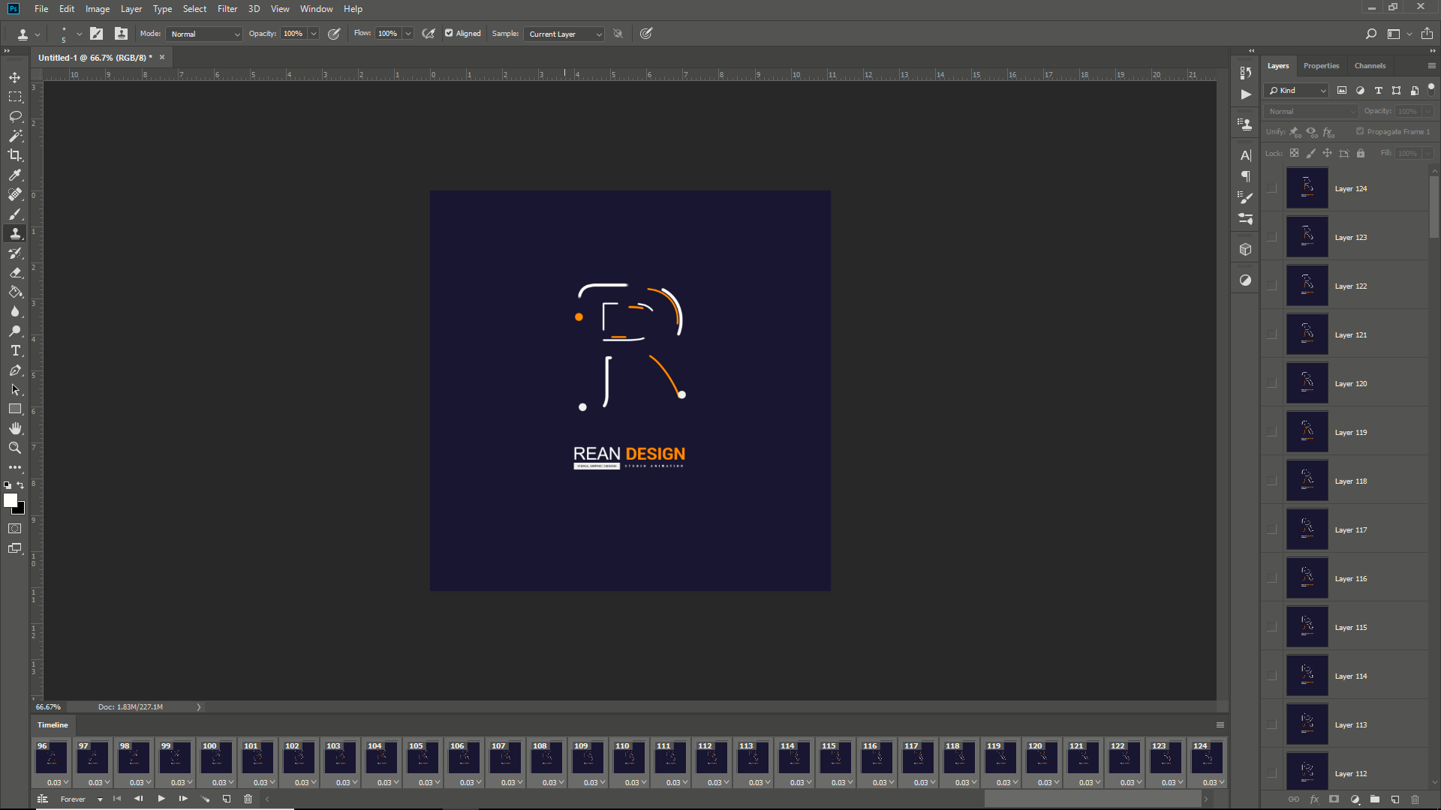Viewport: 1441px width, 810px height.
Task: Open the 3D panel cube icon
Action: [1246, 249]
